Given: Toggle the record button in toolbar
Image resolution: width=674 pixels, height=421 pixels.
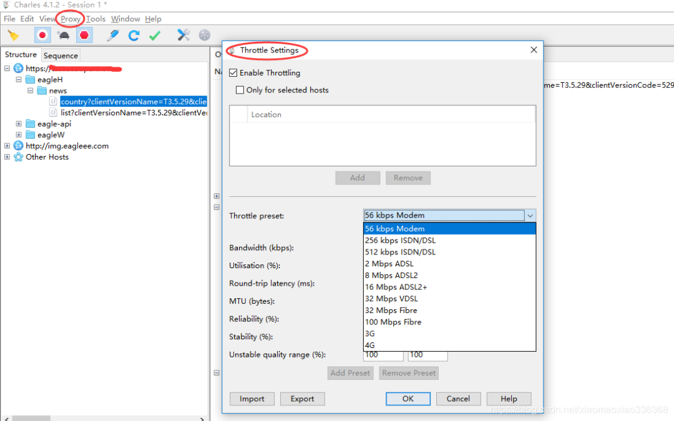Looking at the screenshot, I should [42, 35].
